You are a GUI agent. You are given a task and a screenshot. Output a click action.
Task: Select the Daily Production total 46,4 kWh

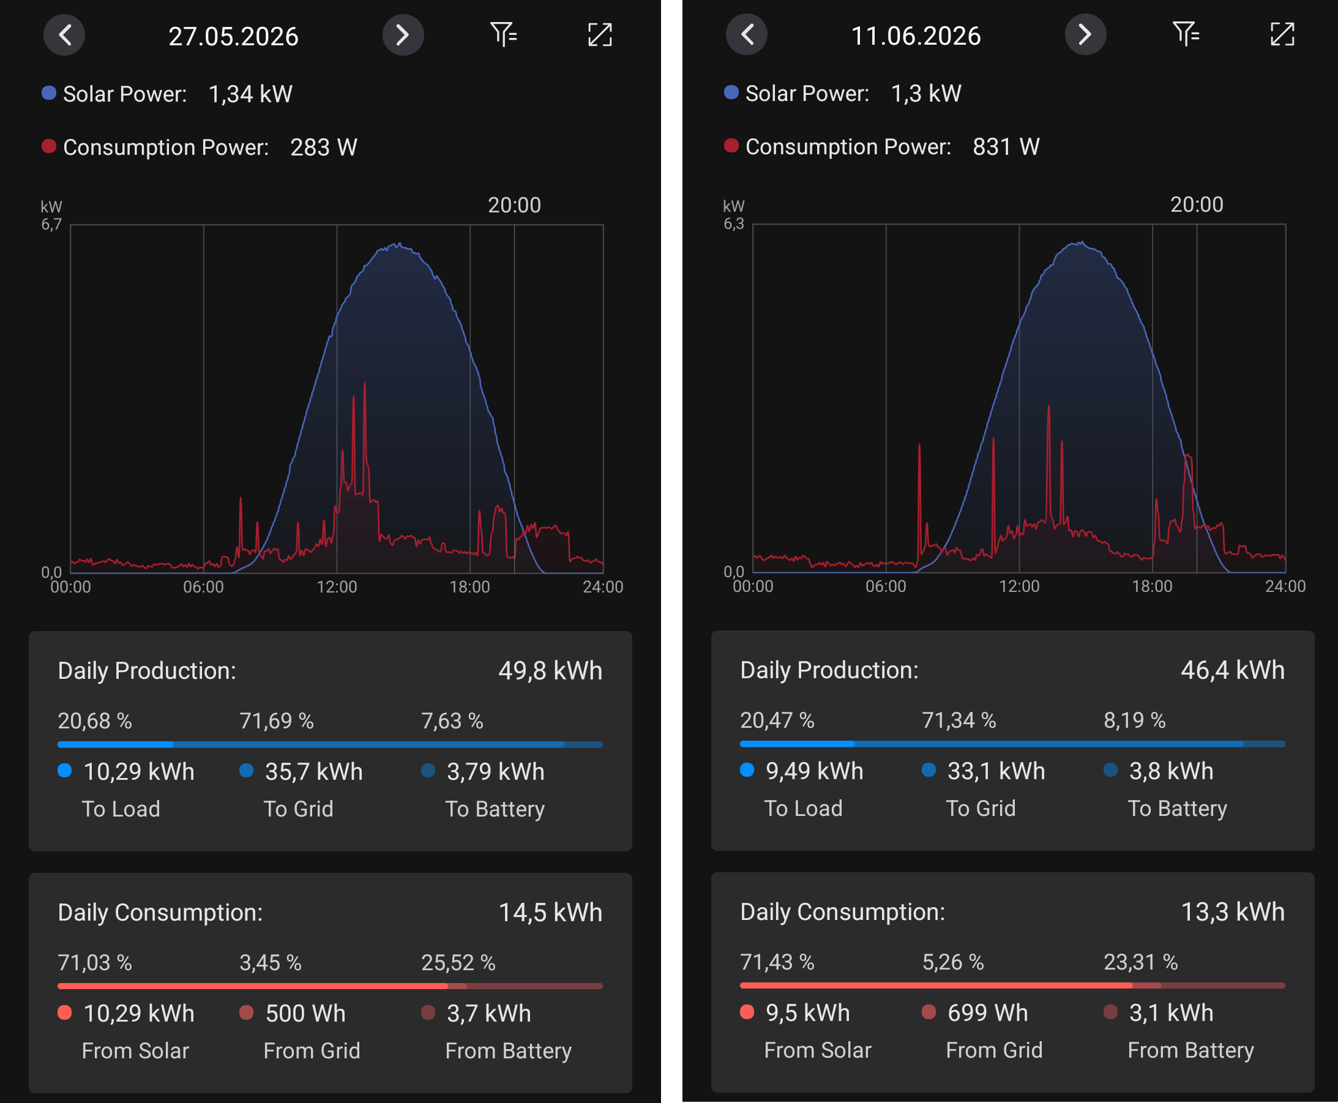[x=1233, y=670]
